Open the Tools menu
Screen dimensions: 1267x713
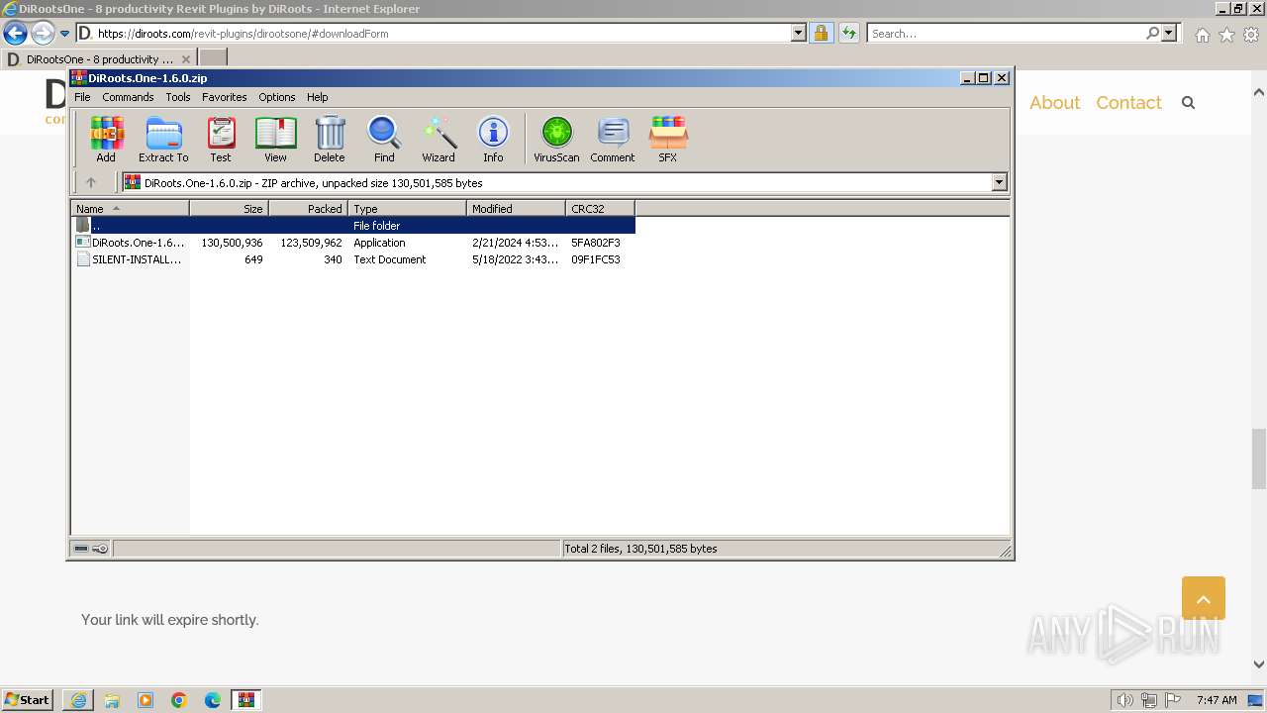coord(178,97)
